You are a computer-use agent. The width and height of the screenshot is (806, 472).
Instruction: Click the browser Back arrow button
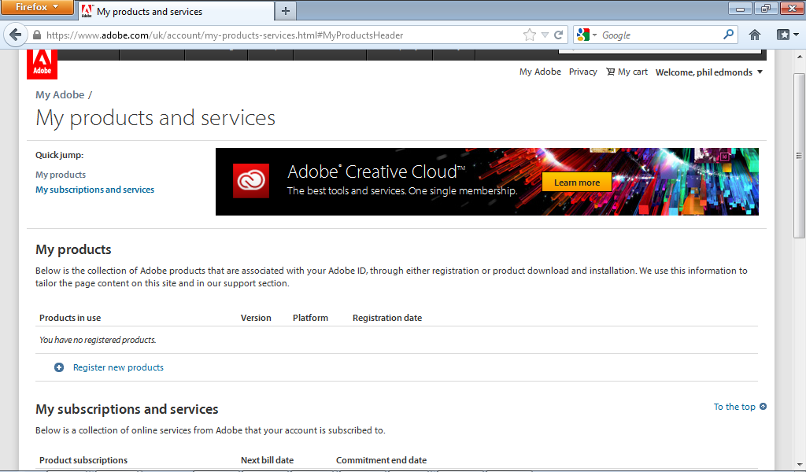[x=16, y=35]
